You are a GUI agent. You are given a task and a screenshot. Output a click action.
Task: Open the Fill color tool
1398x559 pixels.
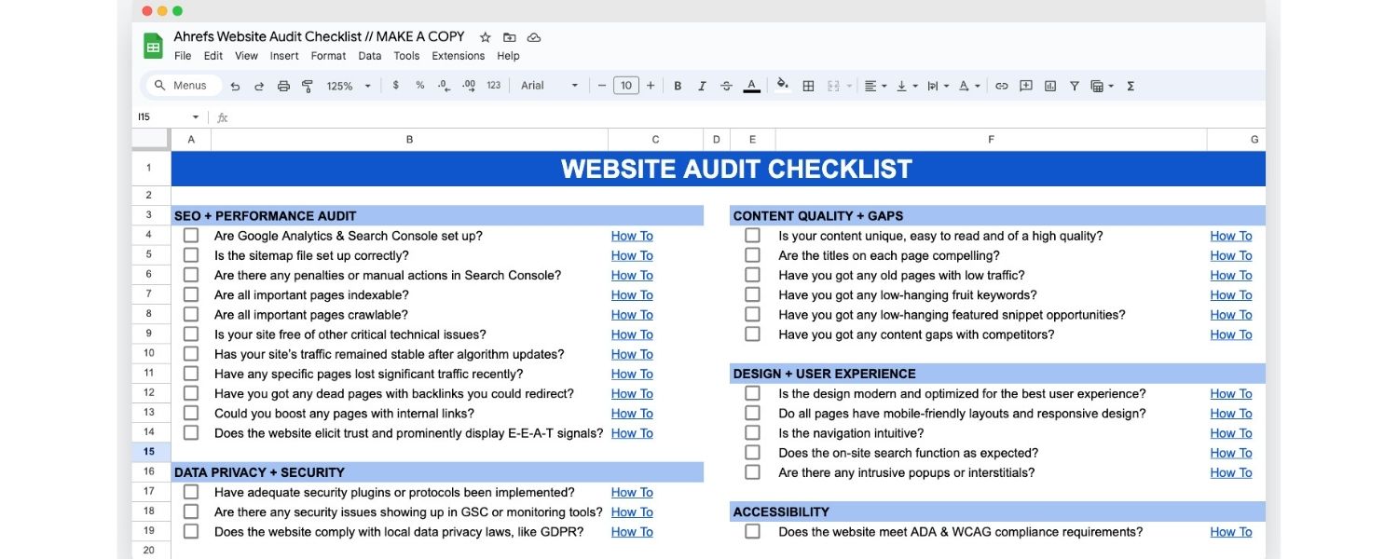(x=783, y=85)
